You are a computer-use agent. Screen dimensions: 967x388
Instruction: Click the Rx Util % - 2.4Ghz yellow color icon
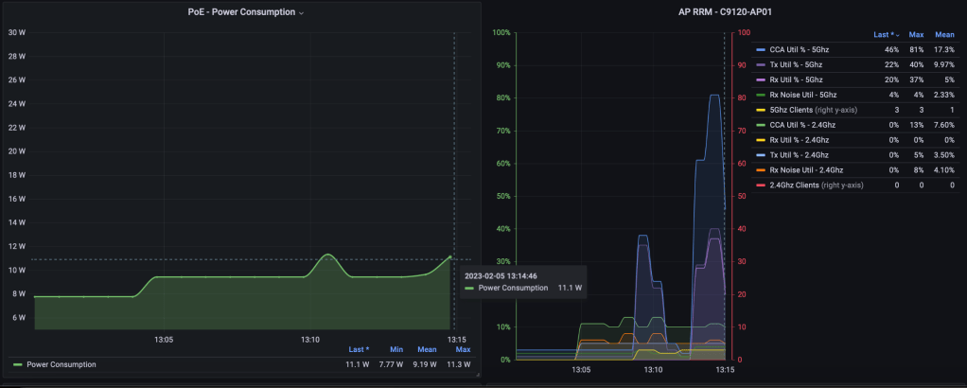(x=761, y=140)
